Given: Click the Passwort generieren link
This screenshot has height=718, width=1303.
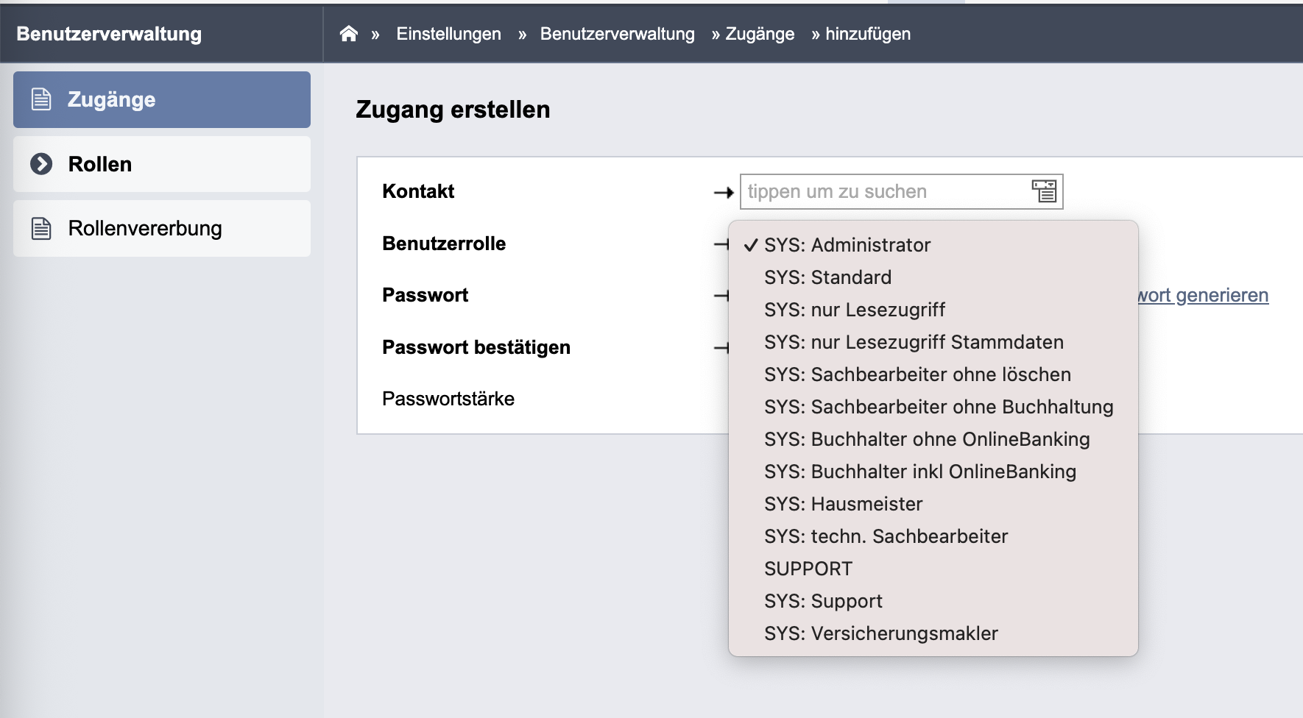Looking at the screenshot, I should pyautogui.click(x=1203, y=295).
